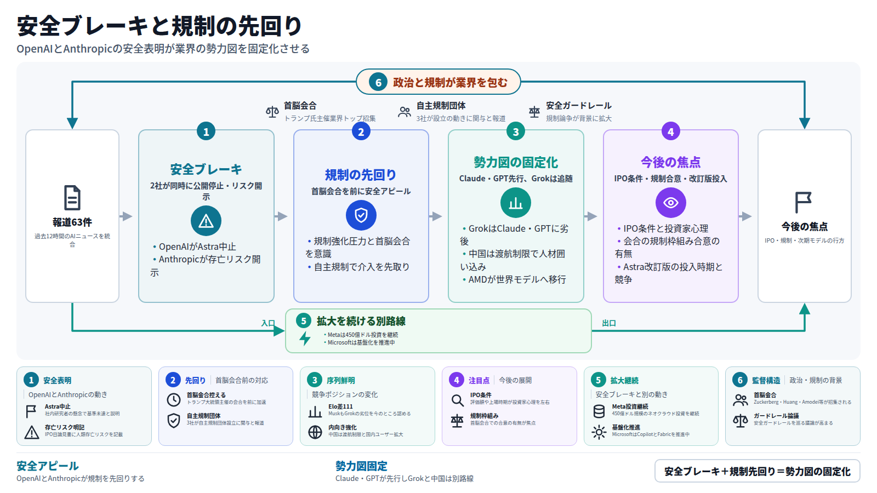The width and height of the screenshot is (877, 493).
Task: Click the text Claude・GPT先行、Grokは追随
Action: [516, 179]
